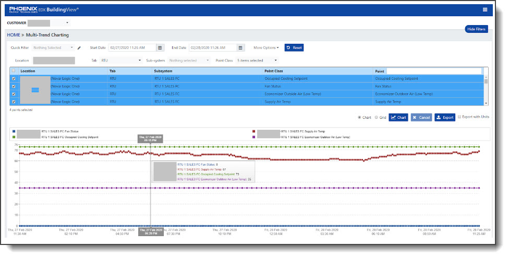Open the Sub-system dropdown
Viewport: 509px width, 258px height.
(x=189, y=60)
